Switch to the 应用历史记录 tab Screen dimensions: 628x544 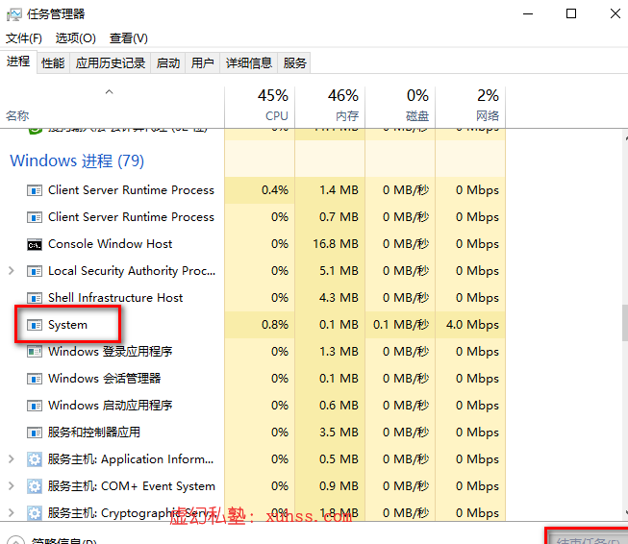pos(111,62)
